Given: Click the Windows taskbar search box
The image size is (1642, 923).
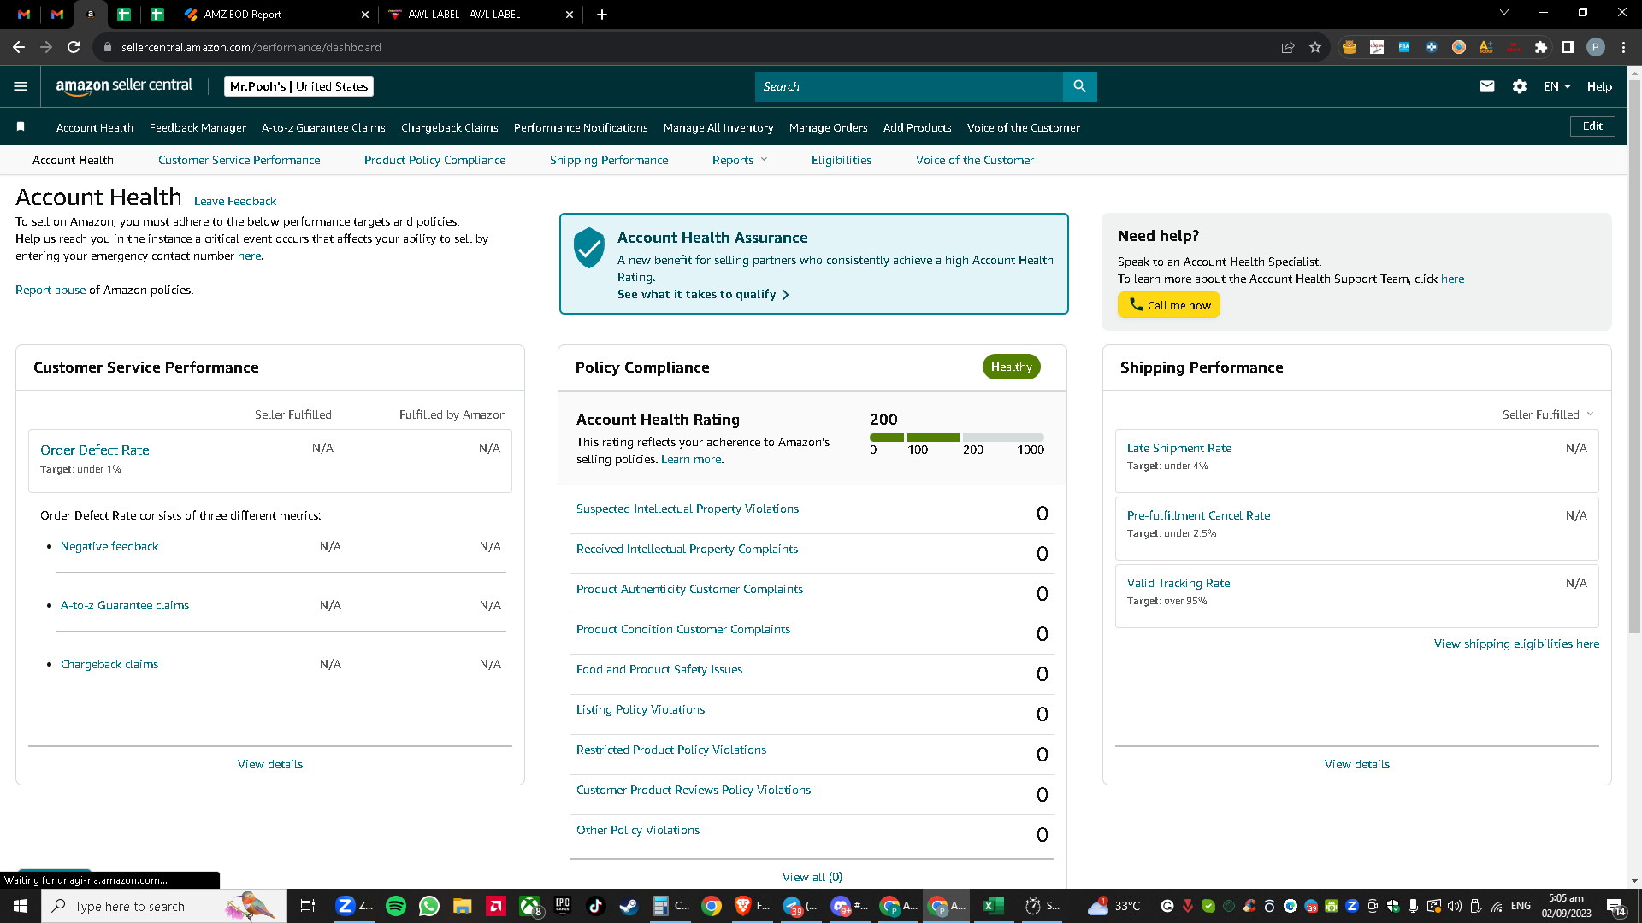Looking at the screenshot, I should [x=164, y=906].
